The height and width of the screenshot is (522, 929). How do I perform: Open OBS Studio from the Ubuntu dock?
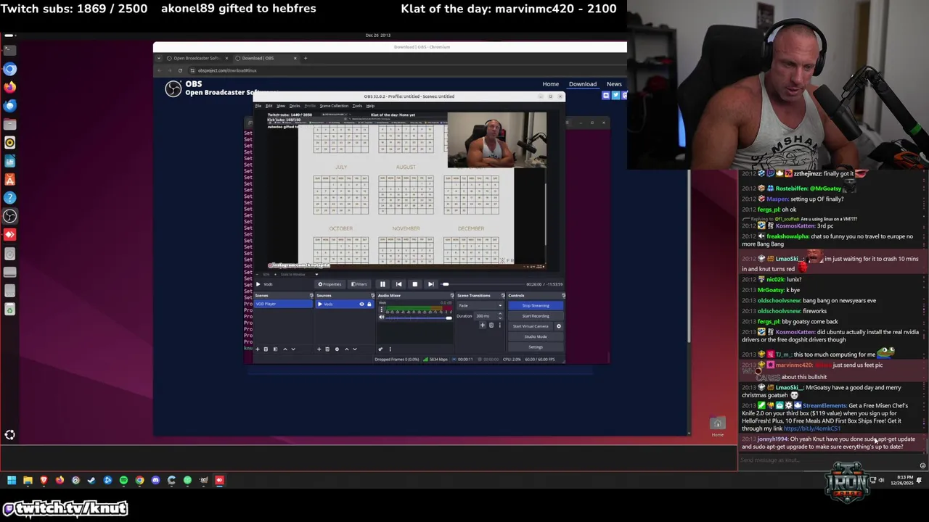[9, 216]
